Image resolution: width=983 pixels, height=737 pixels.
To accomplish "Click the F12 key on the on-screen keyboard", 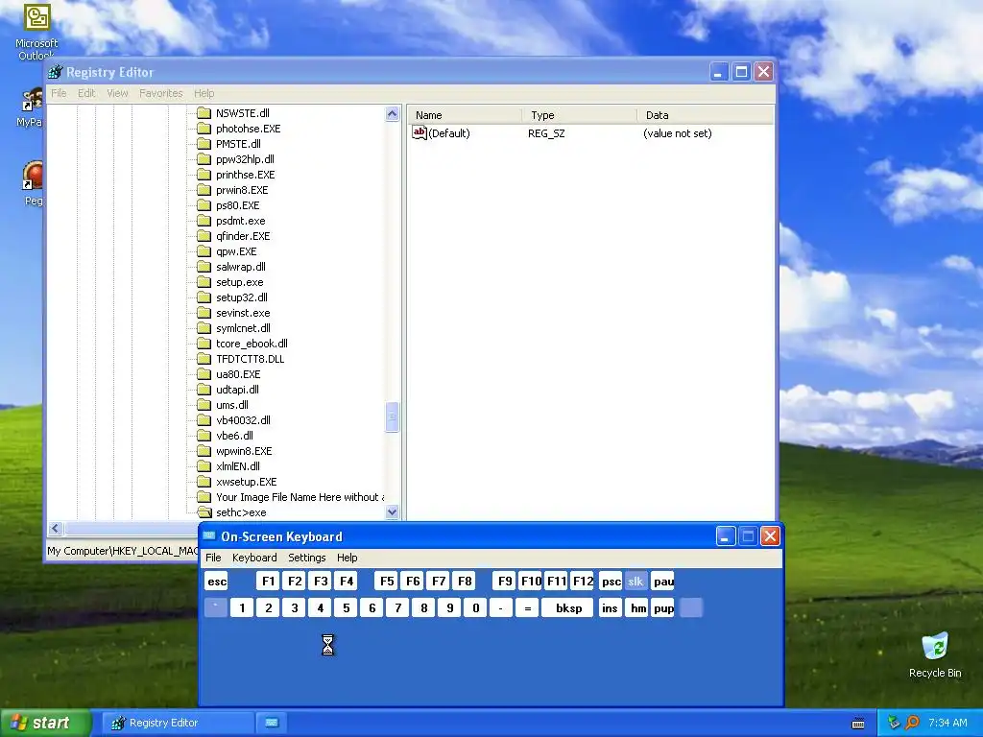I will click(583, 582).
